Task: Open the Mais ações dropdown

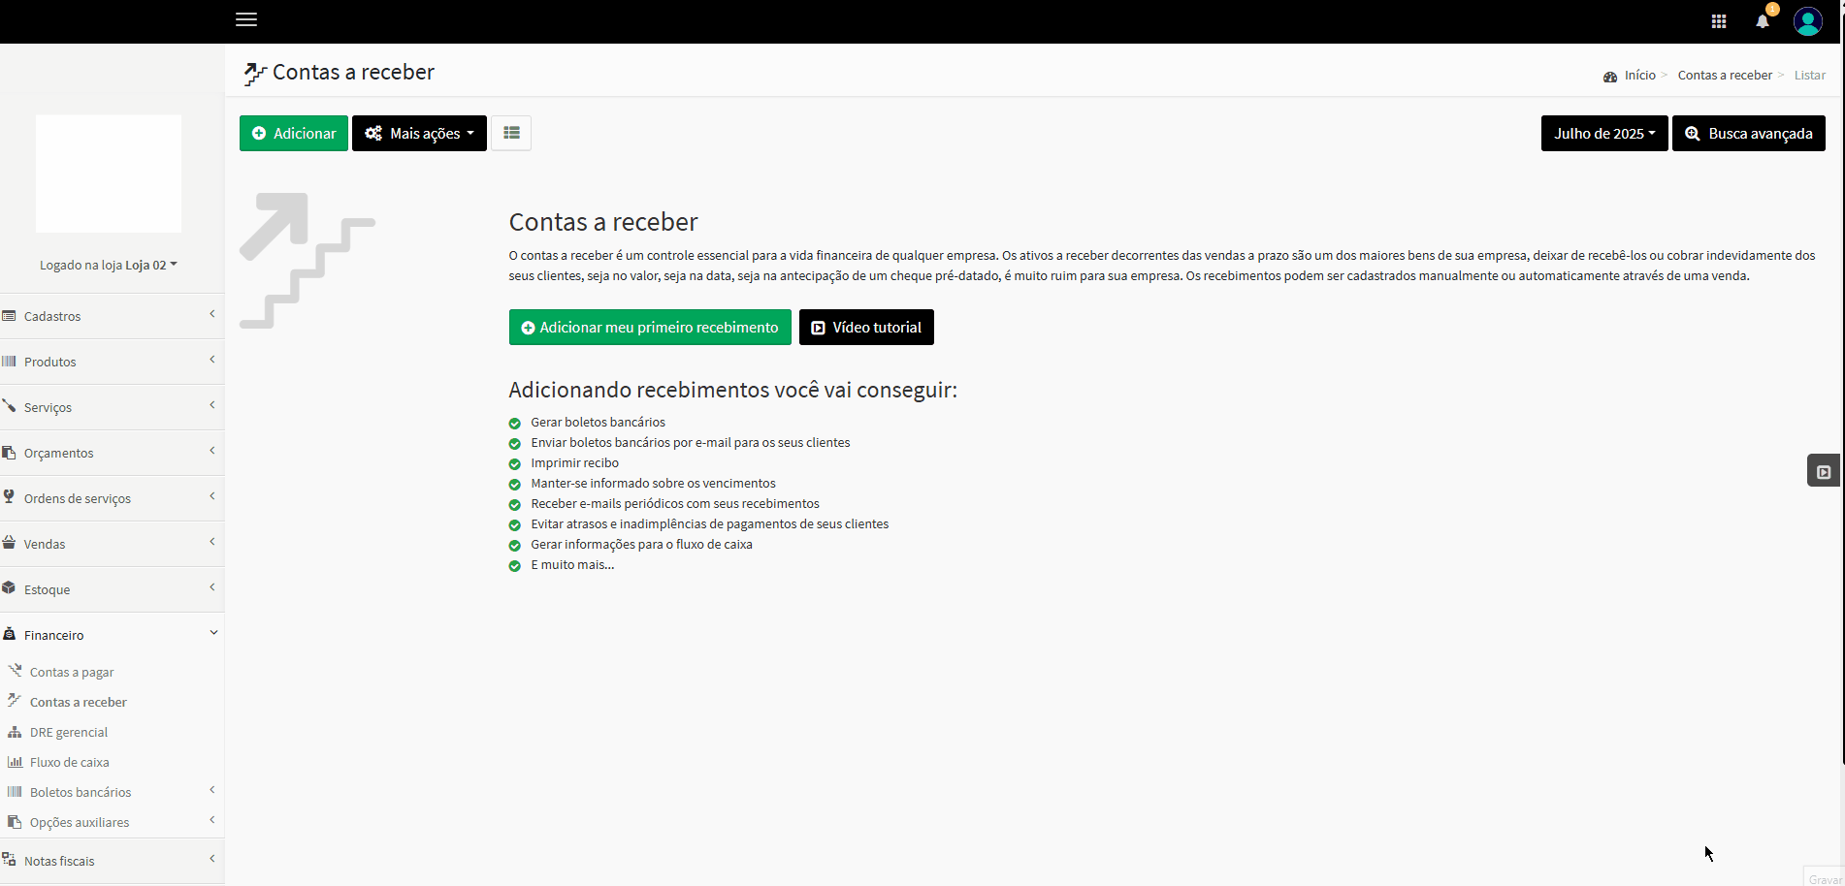Action: point(419,133)
